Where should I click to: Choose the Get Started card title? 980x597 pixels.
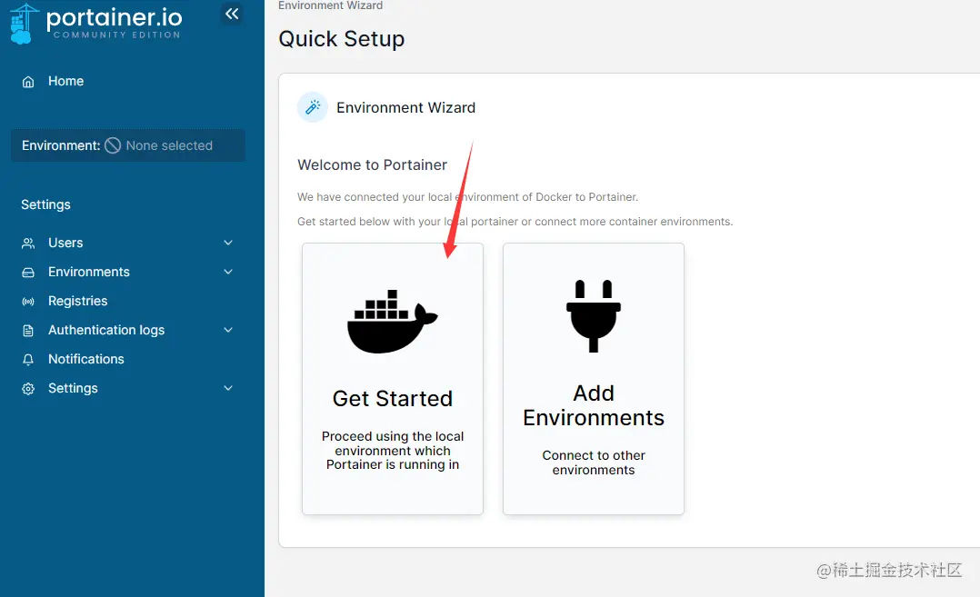tap(393, 398)
